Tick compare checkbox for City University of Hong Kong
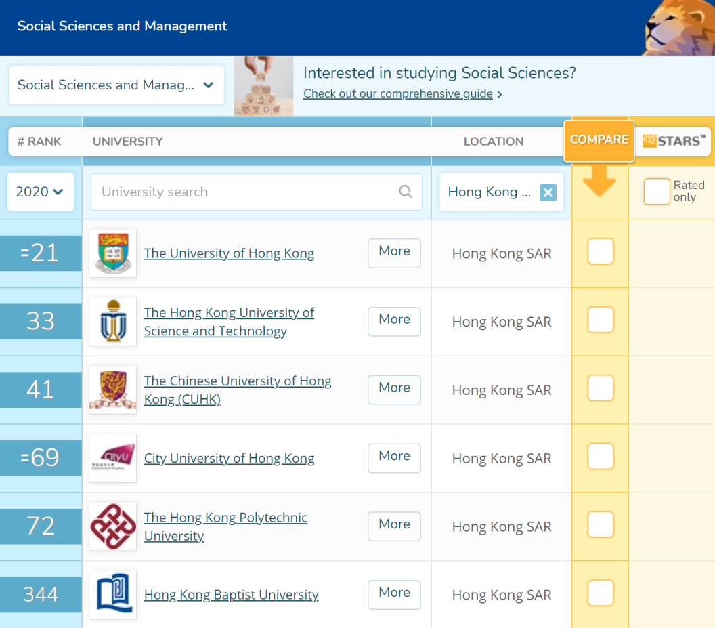Screen dimensions: 715x628 601,456
